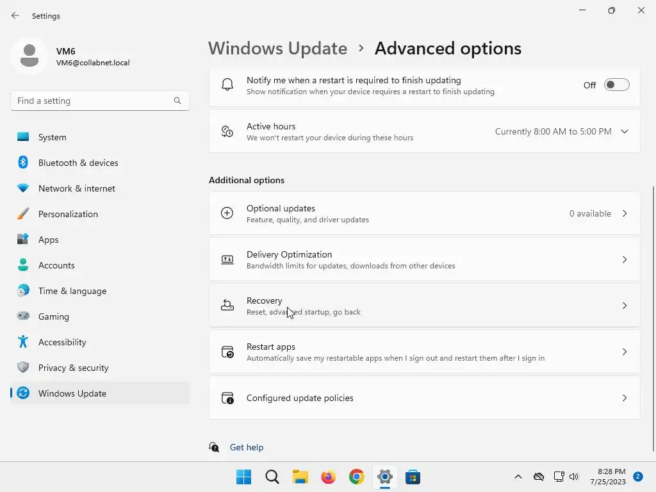
Task: Click the 8:28 PM clock in taskbar
Action: click(x=611, y=471)
